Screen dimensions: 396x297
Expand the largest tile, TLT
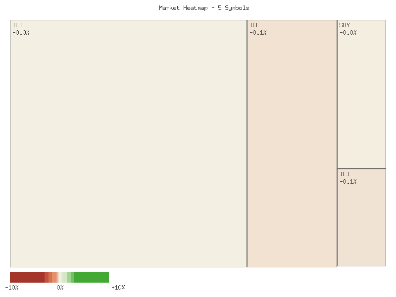(x=129, y=144)
